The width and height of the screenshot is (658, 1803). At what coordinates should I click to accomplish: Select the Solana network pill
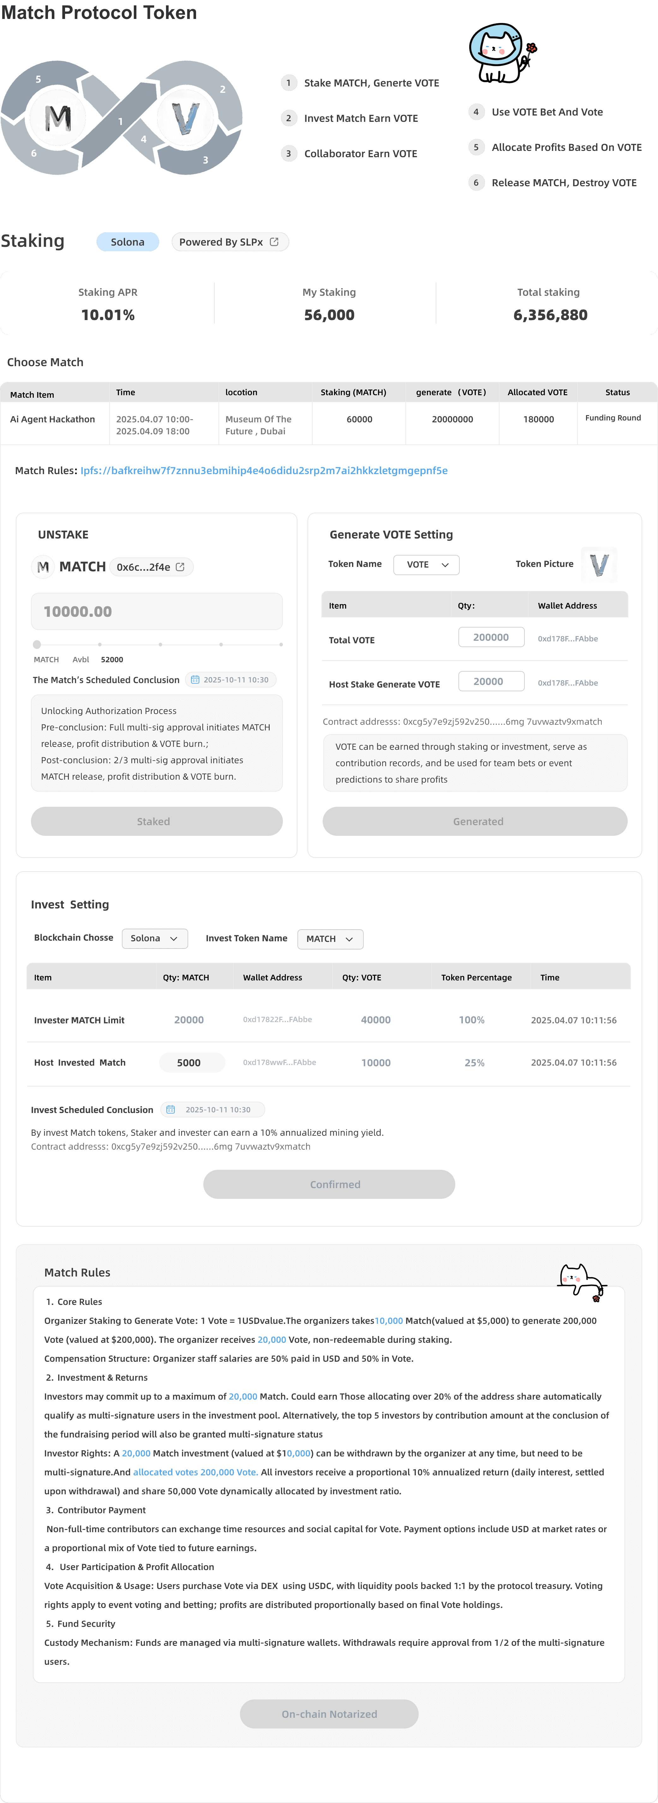point(127,242)
